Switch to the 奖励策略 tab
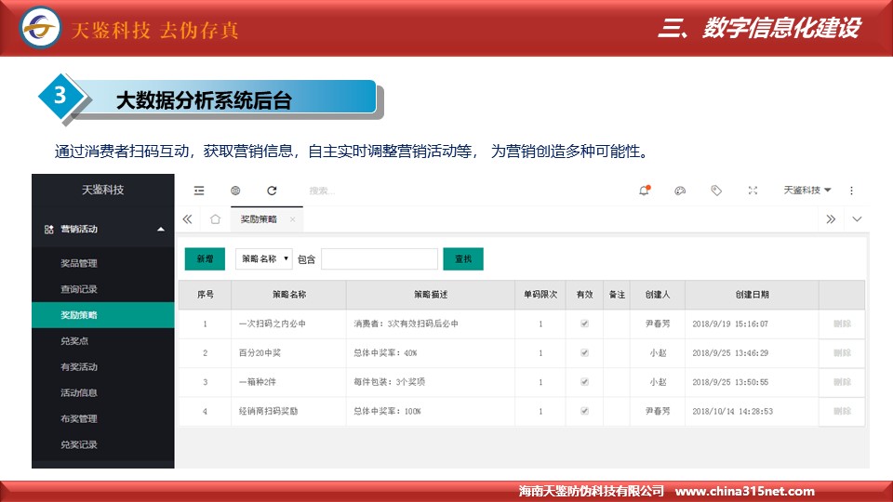The height and width of the screenshot is (502, 893). pos(260,219)
